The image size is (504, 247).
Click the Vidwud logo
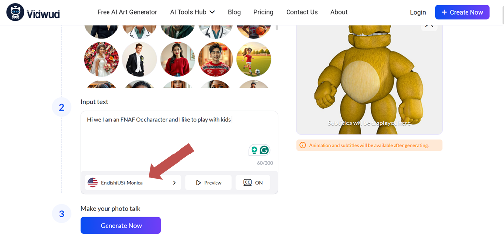pos(33,12)
